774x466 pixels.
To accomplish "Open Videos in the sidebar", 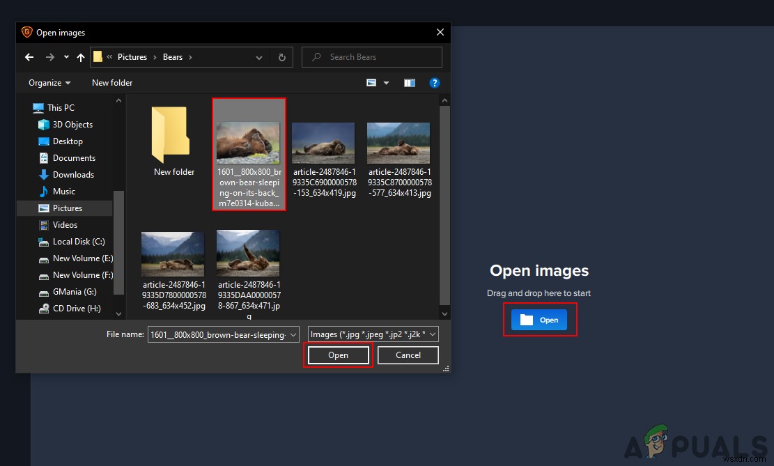I will tap(58, 225).
